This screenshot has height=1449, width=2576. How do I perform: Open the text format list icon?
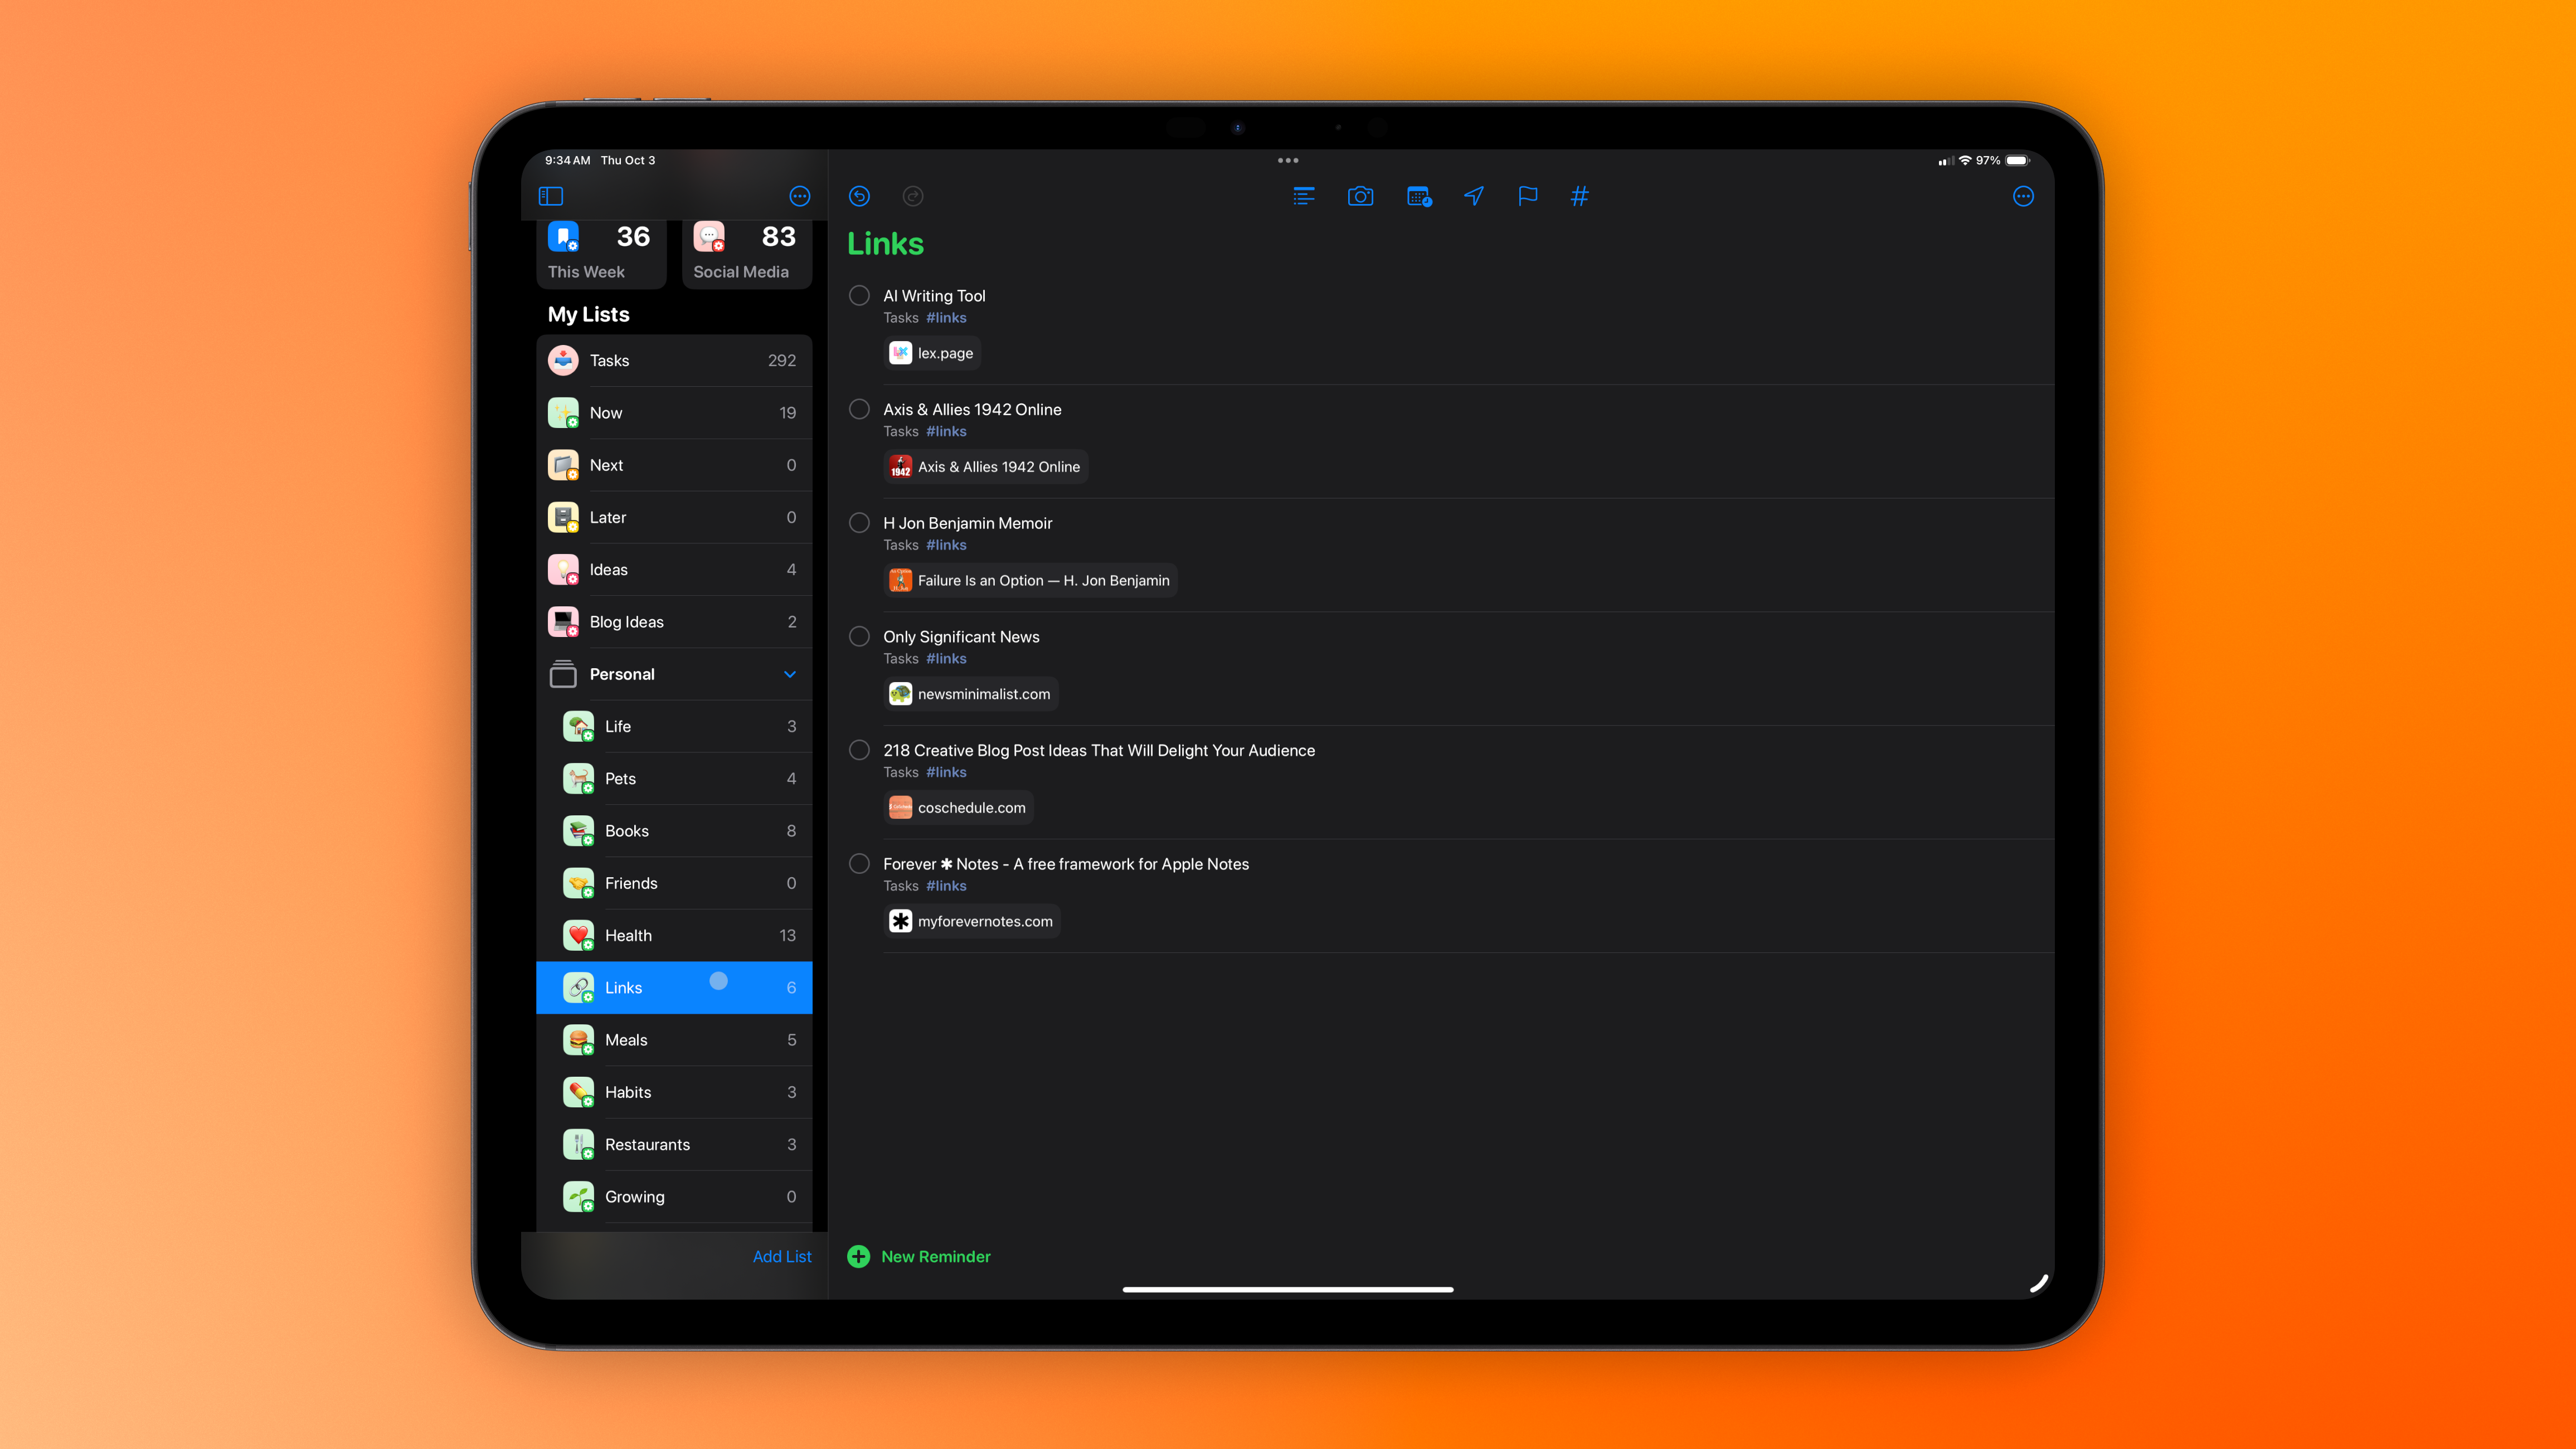1303,196
